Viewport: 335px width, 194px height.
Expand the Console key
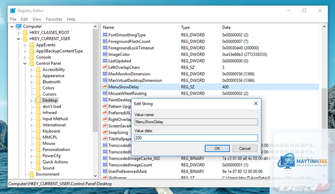[25, 58]
